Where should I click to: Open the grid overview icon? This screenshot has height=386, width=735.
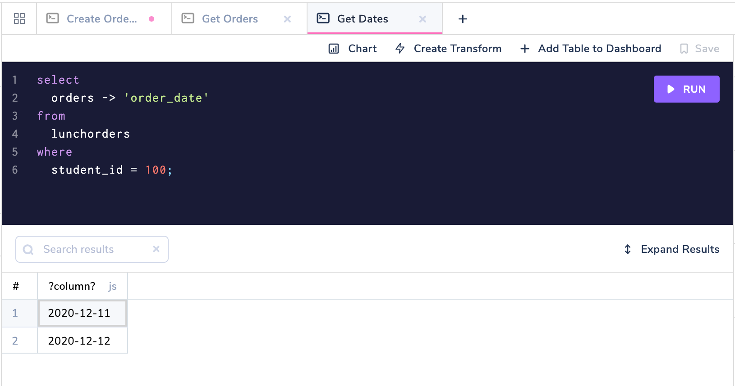pyautogui.click(x=19, y=18)
